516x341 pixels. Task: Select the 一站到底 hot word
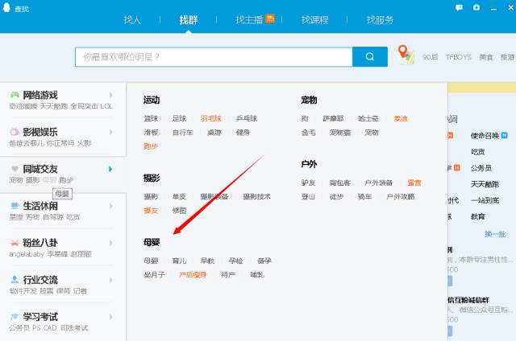(x=485, y=200)
